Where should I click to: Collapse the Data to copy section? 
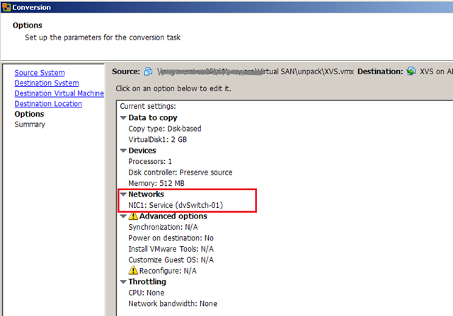tap(123, 118)
